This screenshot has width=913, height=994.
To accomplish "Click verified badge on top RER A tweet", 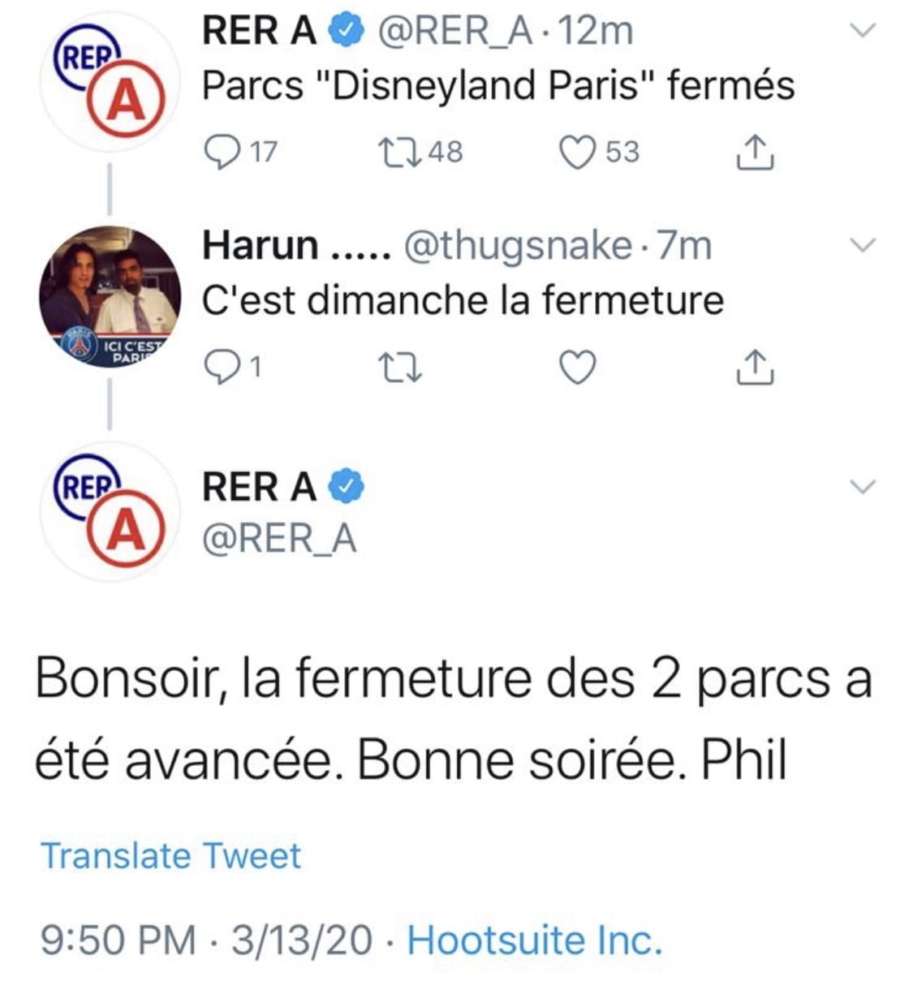I will pyautogui.click(x=345, y=31).
